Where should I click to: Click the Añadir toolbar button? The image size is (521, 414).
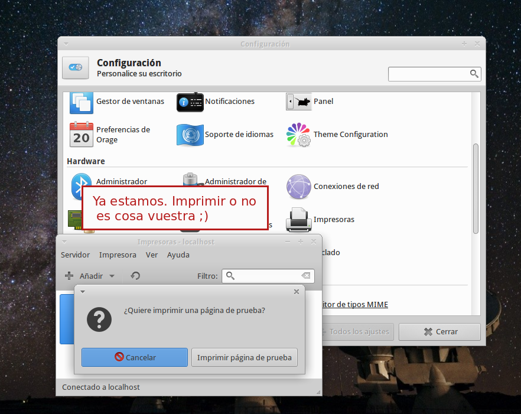(x=89, y=276)
